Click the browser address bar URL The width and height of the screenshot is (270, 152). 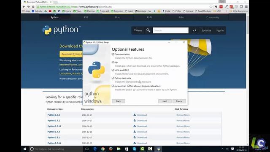coord(92,7)
